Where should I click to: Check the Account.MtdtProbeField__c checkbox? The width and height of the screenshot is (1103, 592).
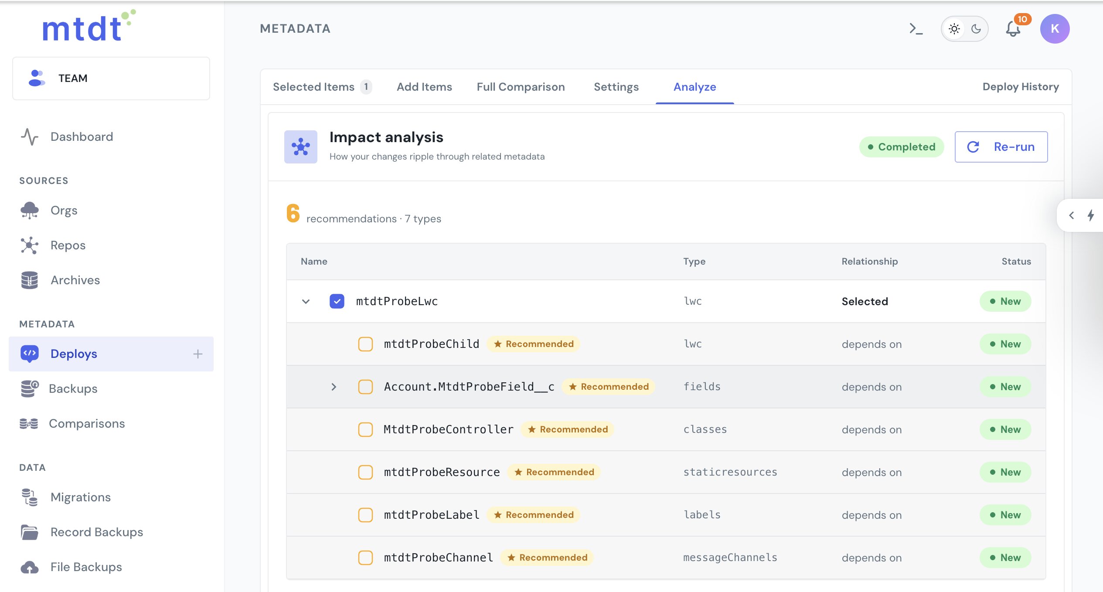(365, 387)
